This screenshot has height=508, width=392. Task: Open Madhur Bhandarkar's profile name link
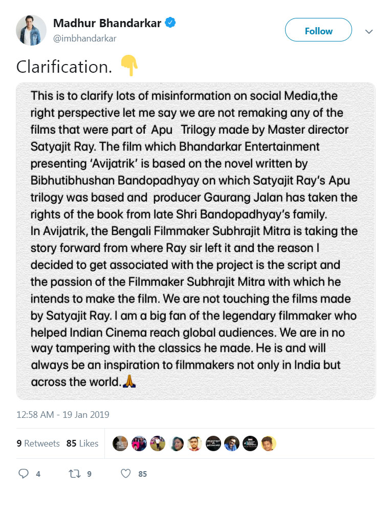coord(107,24)
